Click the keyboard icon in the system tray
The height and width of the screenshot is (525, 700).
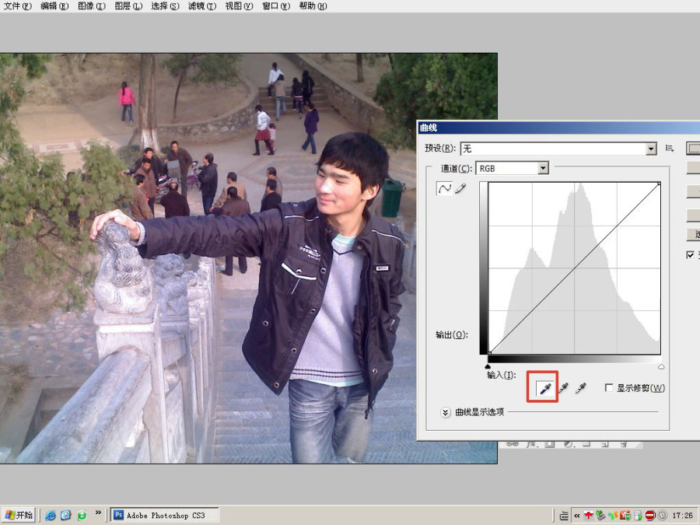click(564, 516)
